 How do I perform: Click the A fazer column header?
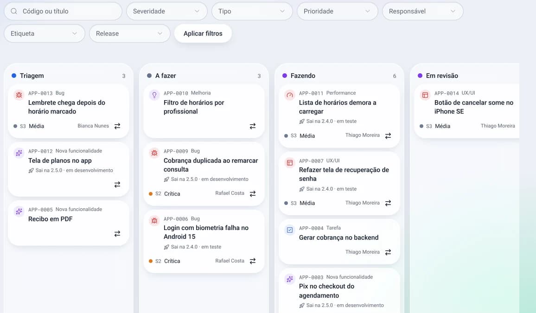coord(166,76)
